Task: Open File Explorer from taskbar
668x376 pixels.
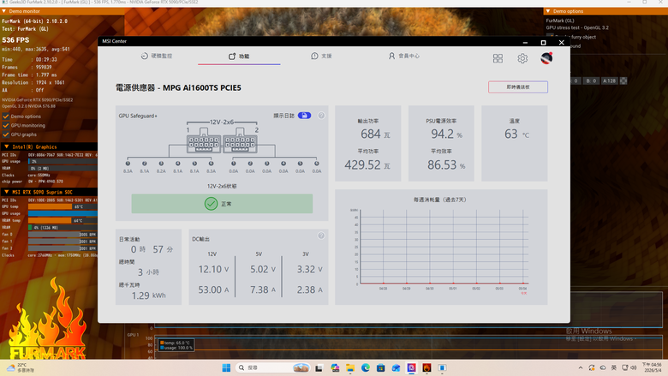Action: [350, 368]
